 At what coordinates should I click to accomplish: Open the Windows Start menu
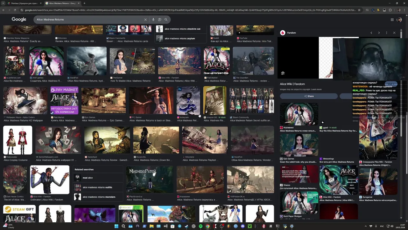tap(117, 226)
